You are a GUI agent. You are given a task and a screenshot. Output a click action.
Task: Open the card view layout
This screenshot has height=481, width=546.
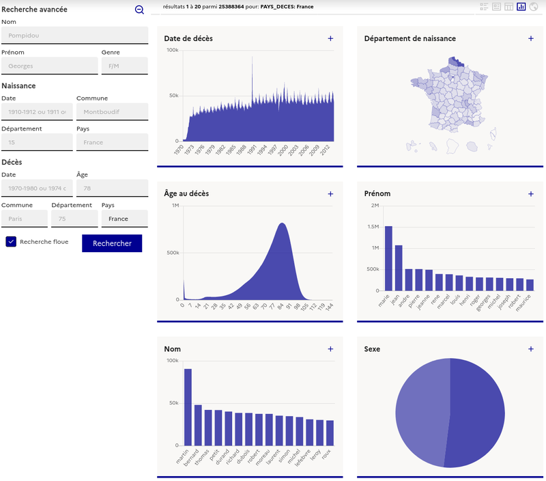496,6
